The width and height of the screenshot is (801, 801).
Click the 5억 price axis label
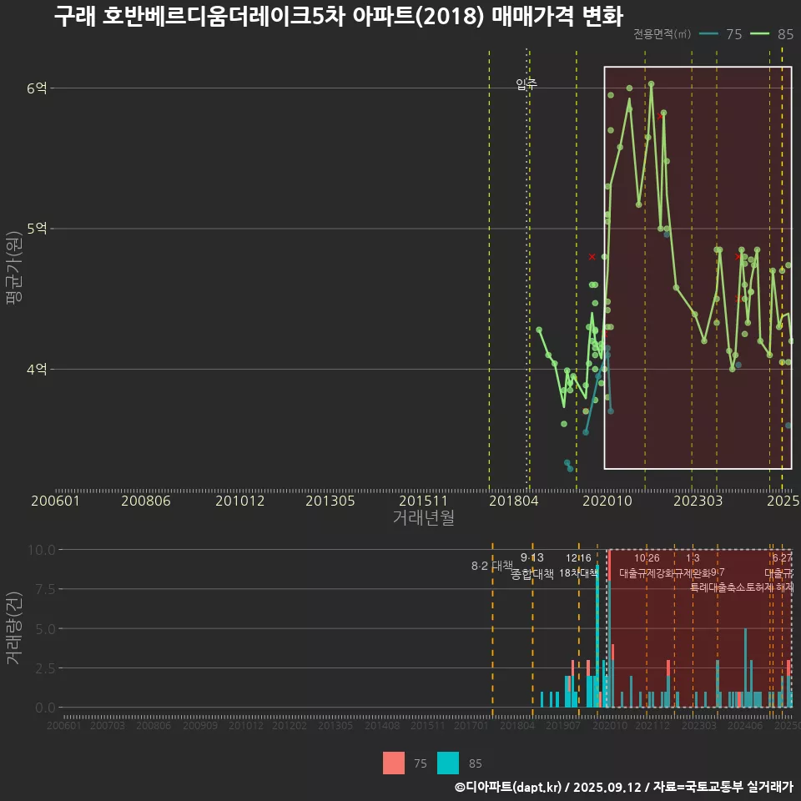click(38, 229)
